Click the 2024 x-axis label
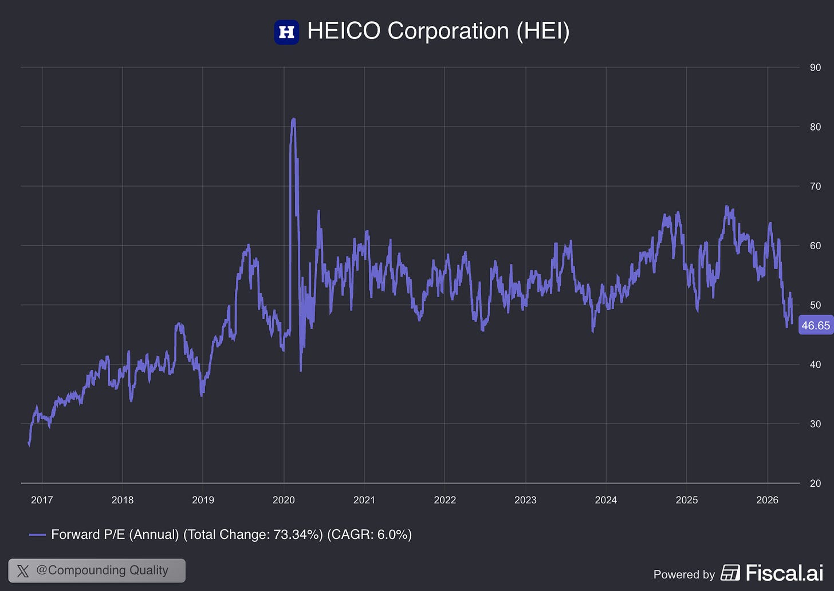Image resolution: width=834 pixels, height=591 pixels. coord(606,500)
